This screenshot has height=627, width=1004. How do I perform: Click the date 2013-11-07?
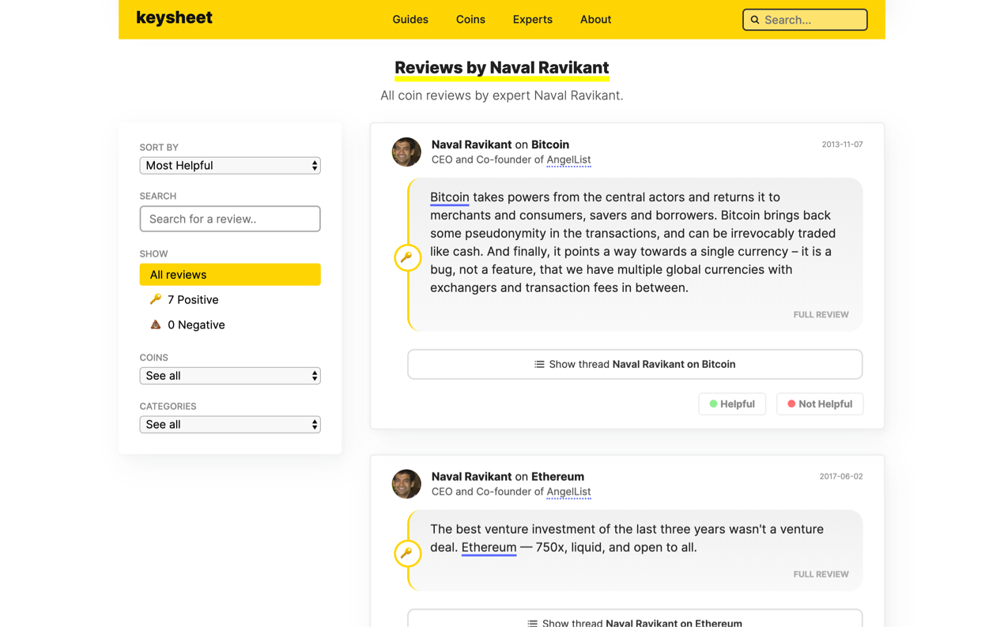(x=842, y=145)
